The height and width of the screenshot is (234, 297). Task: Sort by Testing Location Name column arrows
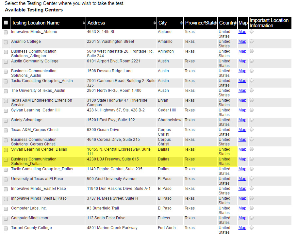[x=84, y=23]
